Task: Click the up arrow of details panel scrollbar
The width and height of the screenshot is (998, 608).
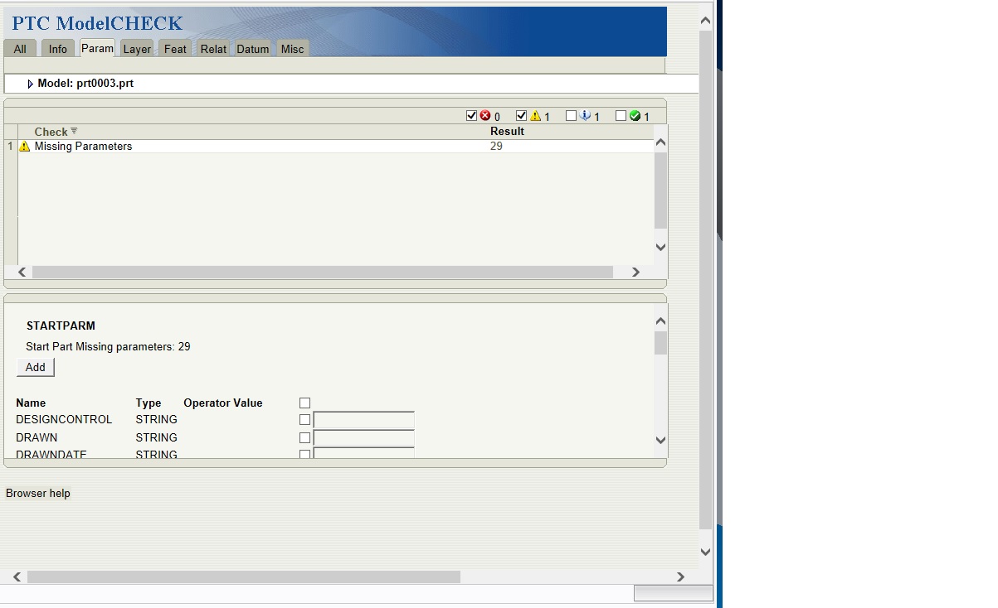Action: [660, 321]
